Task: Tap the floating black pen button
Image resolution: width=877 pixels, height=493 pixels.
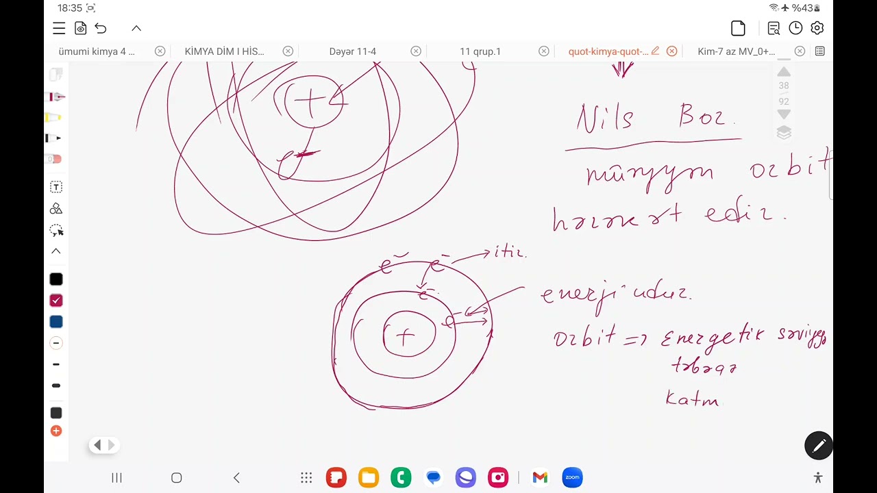Action: [819, 446]
